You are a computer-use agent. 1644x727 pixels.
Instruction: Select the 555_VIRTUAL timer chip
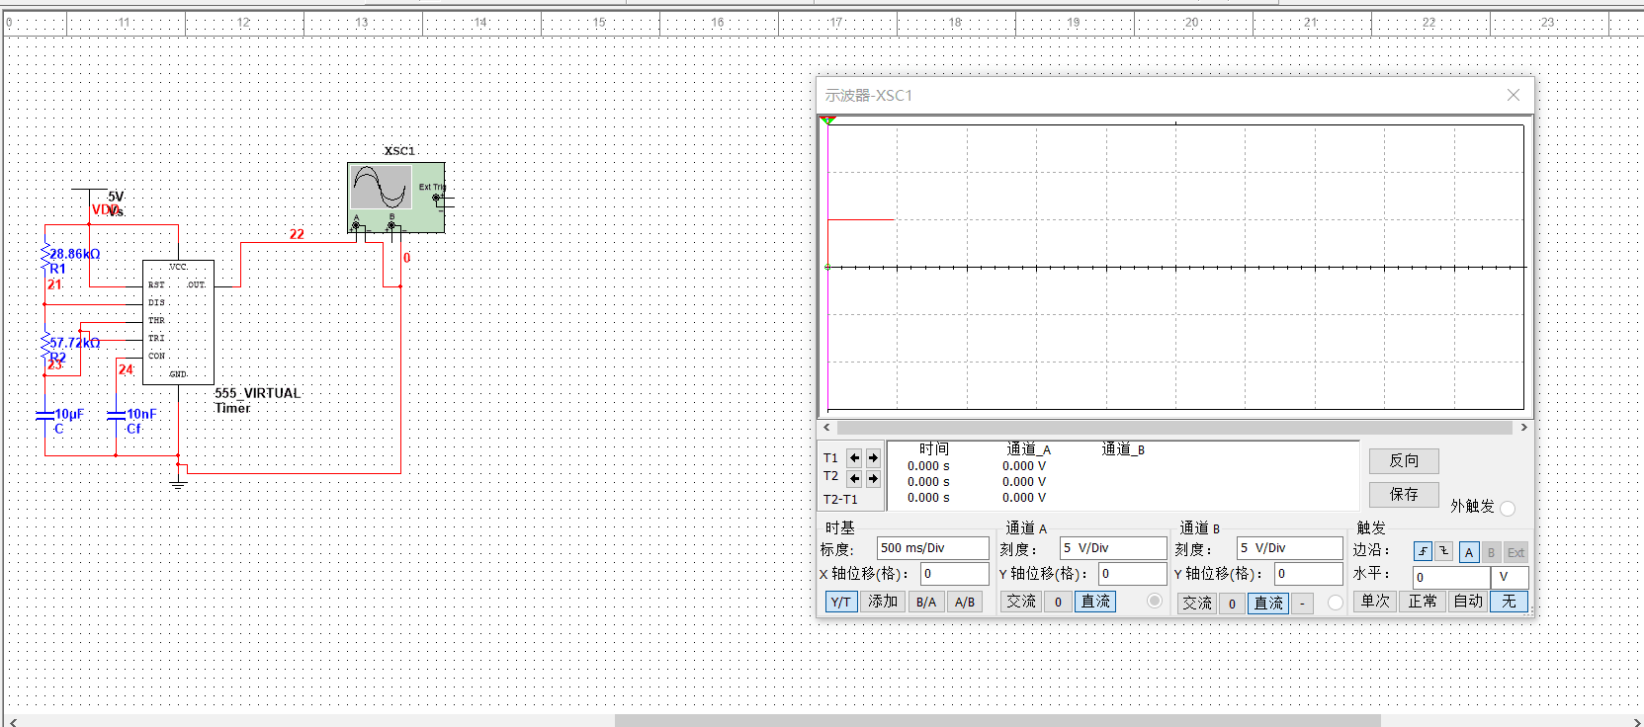pyautogui.click(x=178, y=322)
